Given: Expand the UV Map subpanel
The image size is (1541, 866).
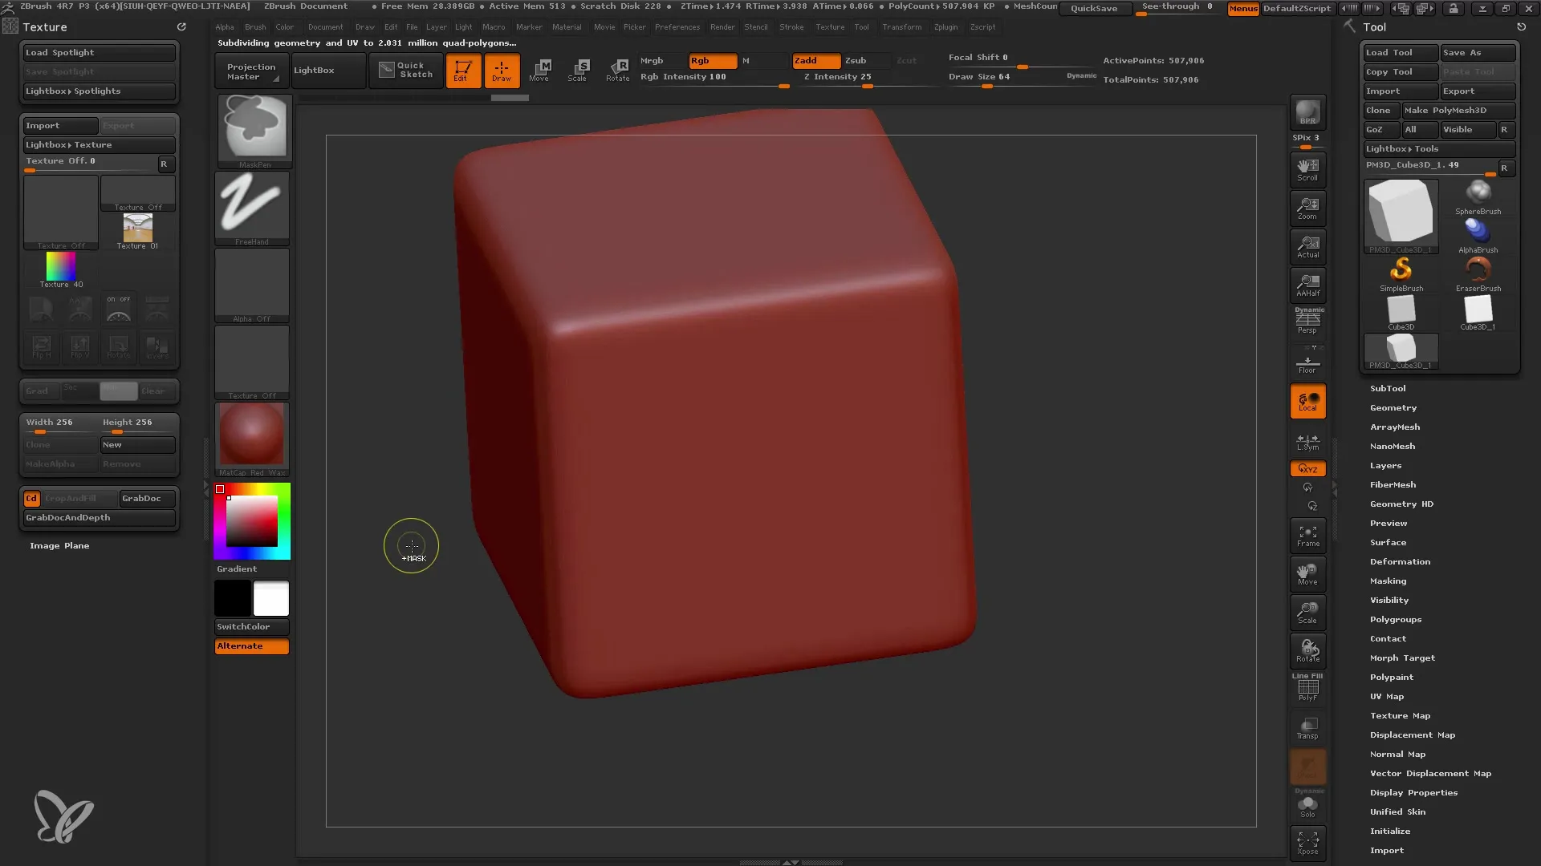Looking at the screenshot, I should tap(1386, 696).
